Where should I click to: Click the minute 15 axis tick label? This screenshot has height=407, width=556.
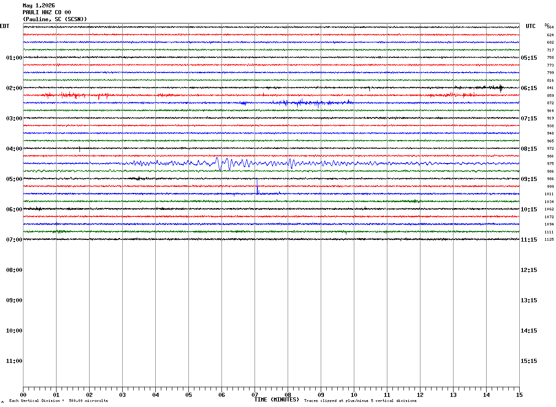pos(519,395)
